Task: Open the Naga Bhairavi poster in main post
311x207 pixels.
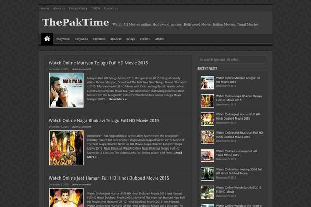Action: pyautogui.click(x=66, y=148)
